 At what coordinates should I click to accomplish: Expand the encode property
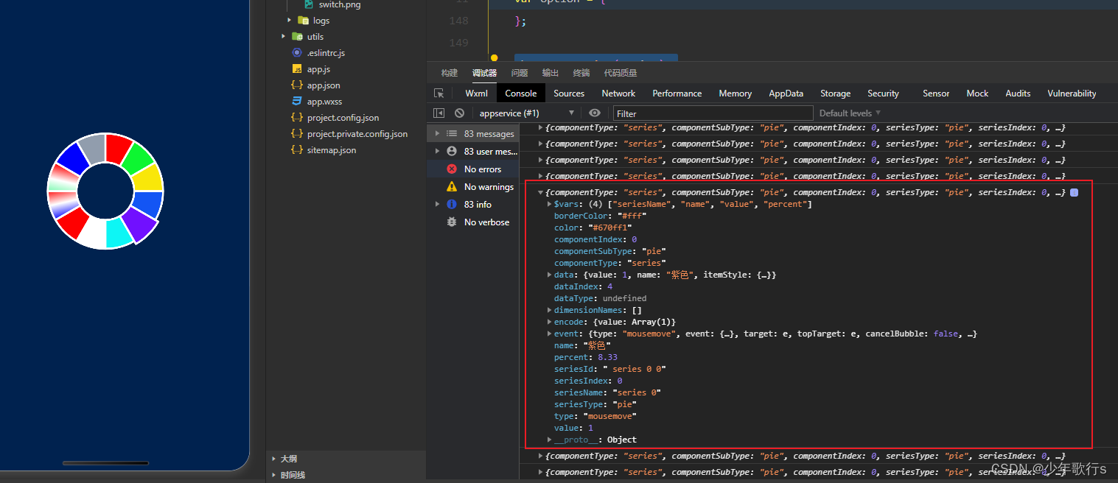tap(549, 322)
